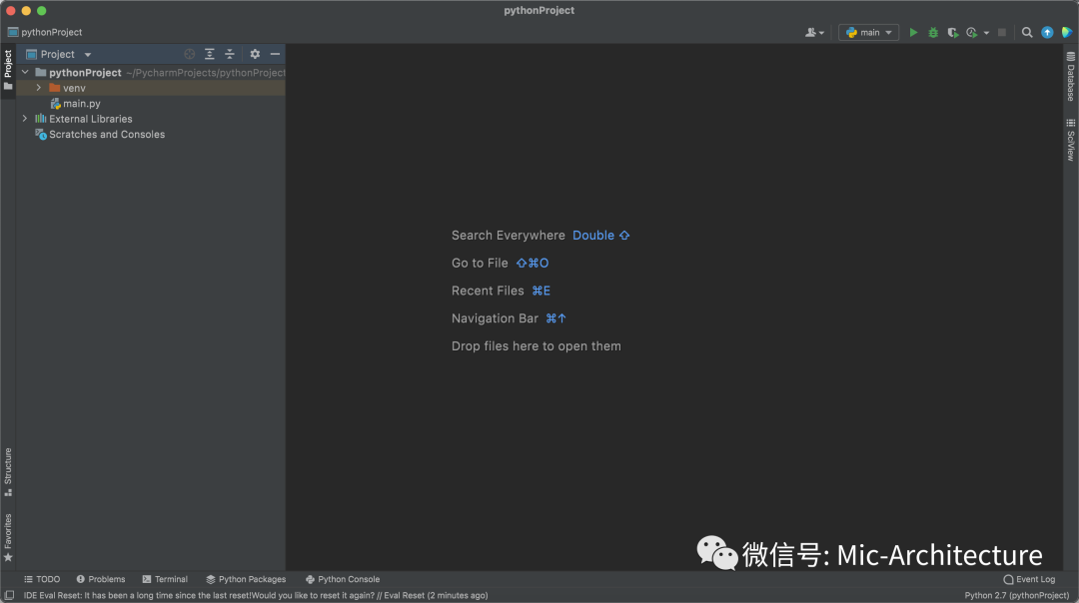The image size is (1079, 603).
Task: Click the Recent Files shortcut hint
Action: tap(501, 291)
